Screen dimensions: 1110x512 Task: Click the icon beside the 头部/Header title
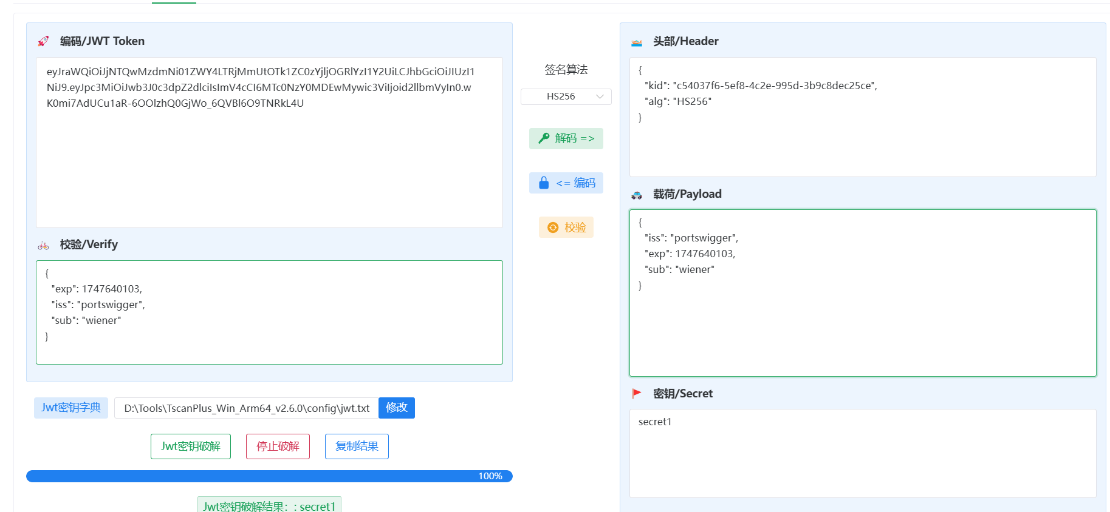[637, 42]
